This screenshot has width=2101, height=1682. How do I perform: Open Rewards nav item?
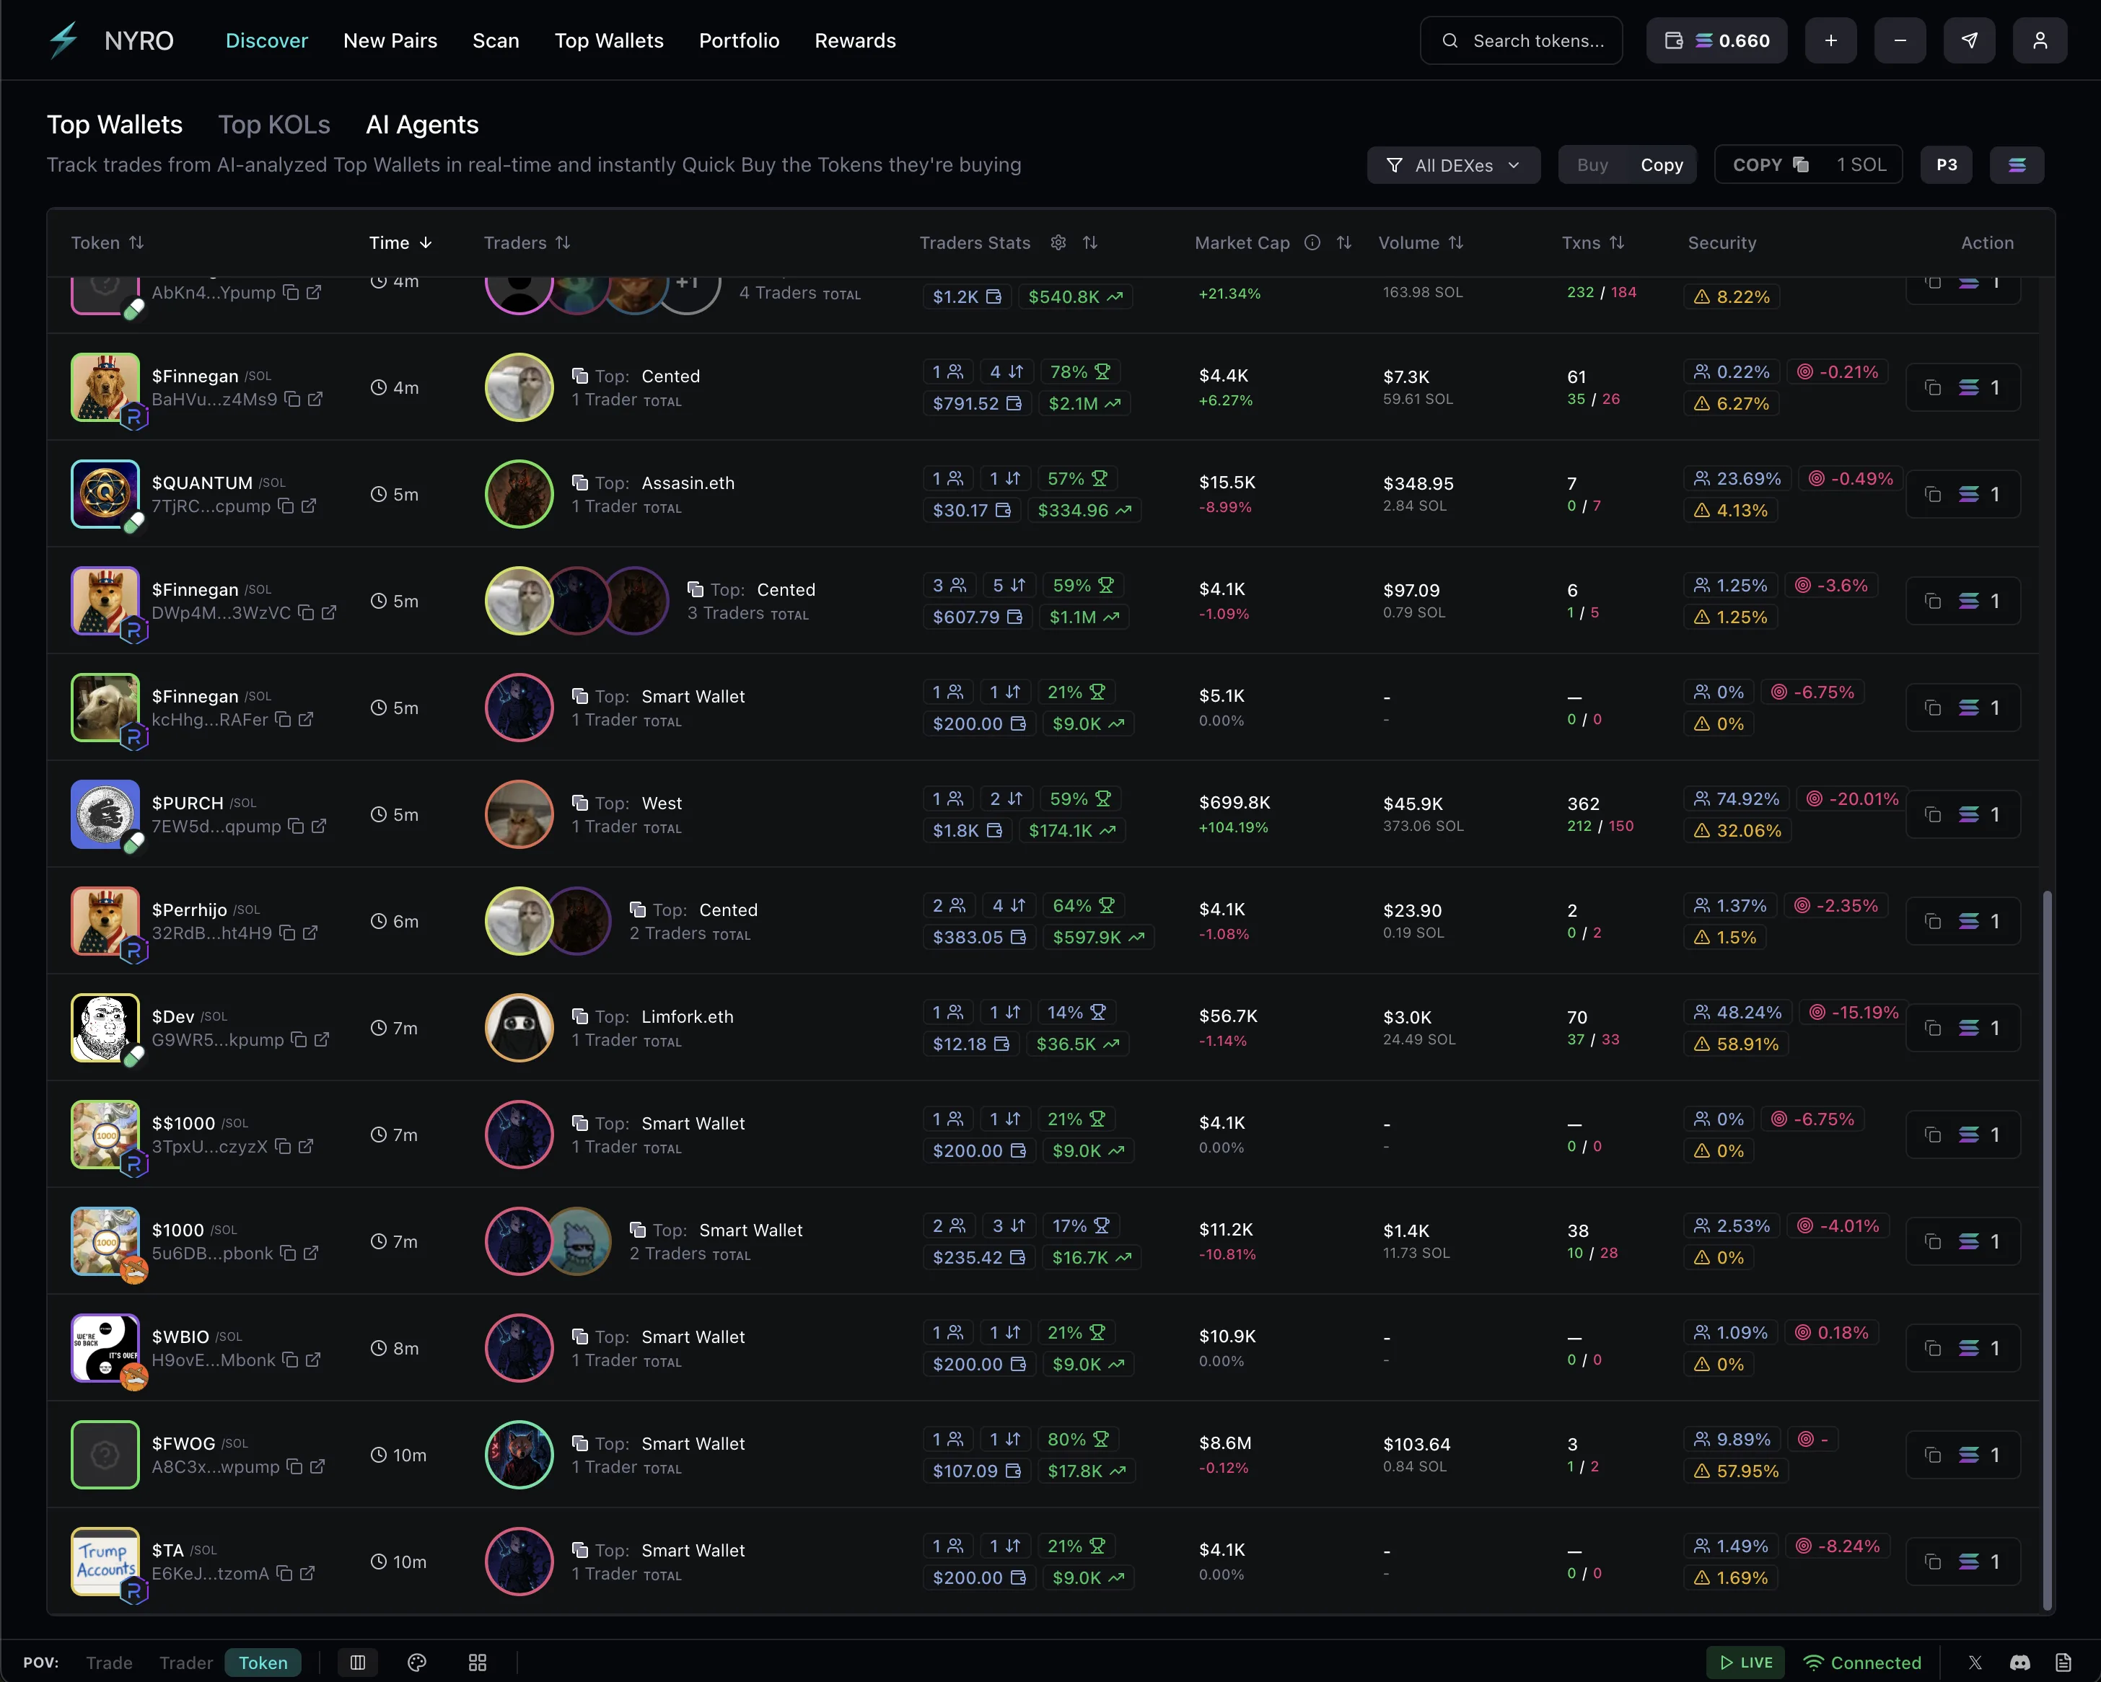pyautogui.click(x=855, y=41)
